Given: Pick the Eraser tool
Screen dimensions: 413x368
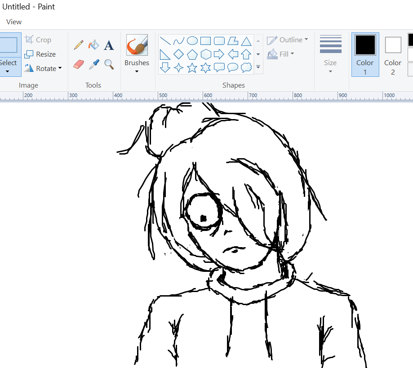Looking at the screenshot, I should pyautogui.click(x=79, y=64).
